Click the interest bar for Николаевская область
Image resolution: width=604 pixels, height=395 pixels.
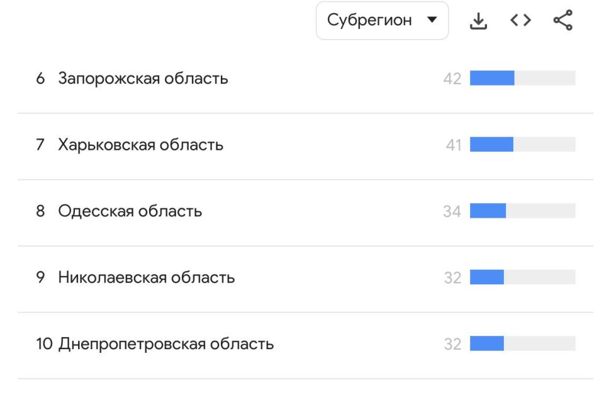tap(522, 277)
